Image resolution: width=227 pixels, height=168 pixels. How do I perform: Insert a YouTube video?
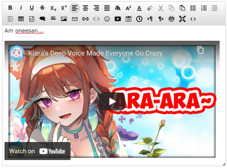pos(118,19)
